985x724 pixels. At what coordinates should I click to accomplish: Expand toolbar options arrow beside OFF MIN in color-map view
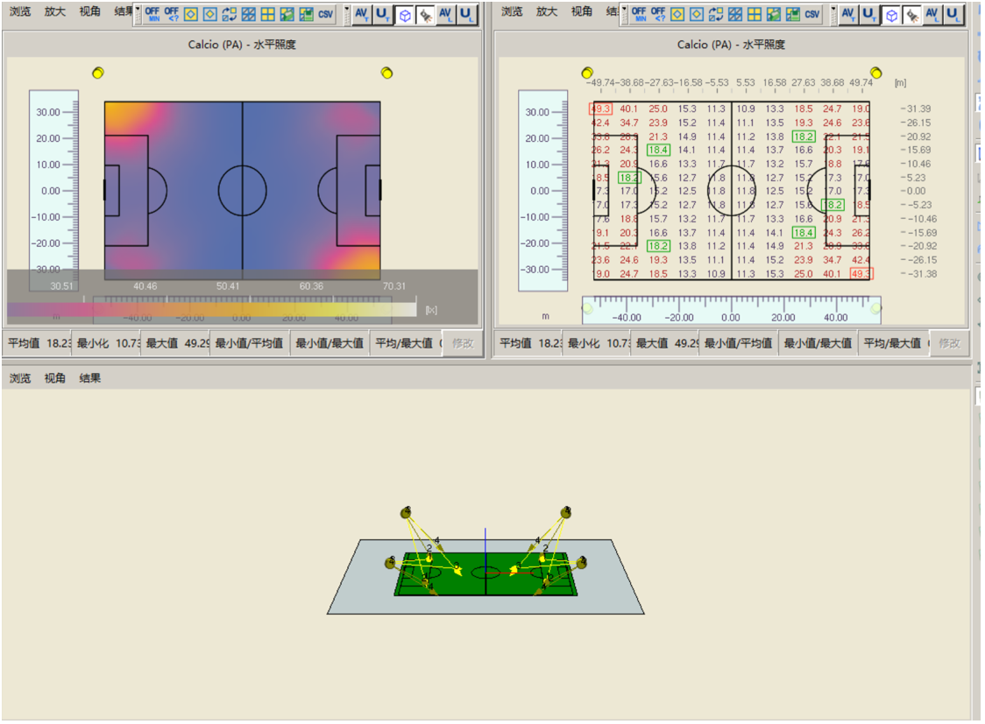(138, 14)
